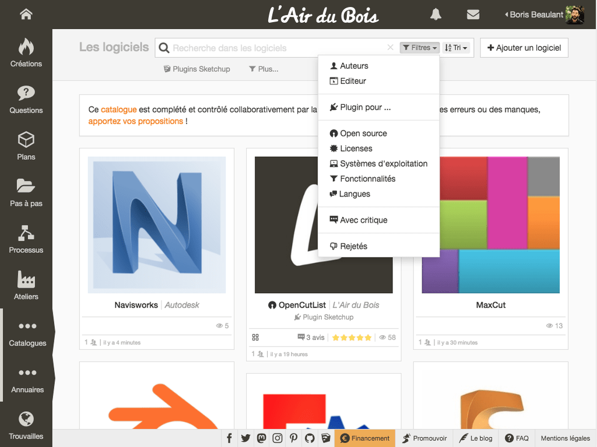Open Questions section in sidebar
This screenshot has width=597, height=447.
(x=26, y=99)
